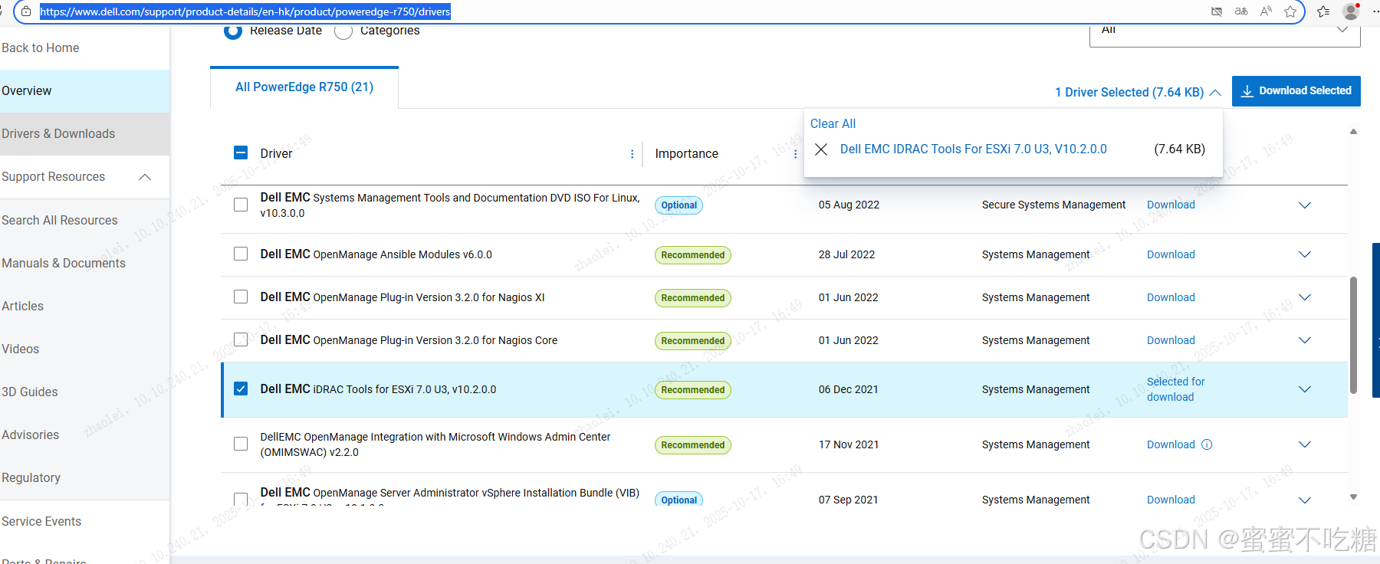Expand details for OMIMSWAC v2.2.0 row
The height and width of the screenshot is (564, 1380).
[x=1305, y=444]
